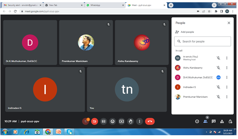Open the Activities shapes icon
The image size is (238, 139).
[222, 122]
